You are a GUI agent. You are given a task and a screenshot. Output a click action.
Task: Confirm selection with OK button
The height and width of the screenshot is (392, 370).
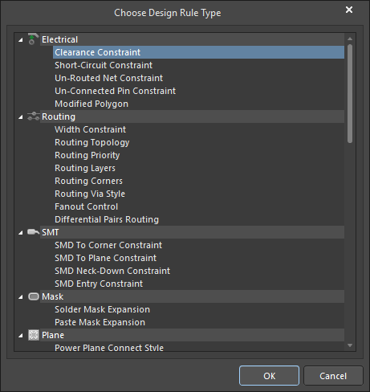[x=269, y=376]
